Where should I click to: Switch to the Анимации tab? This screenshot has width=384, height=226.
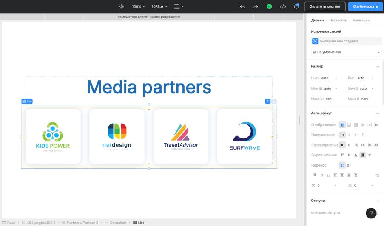(361, 20)
